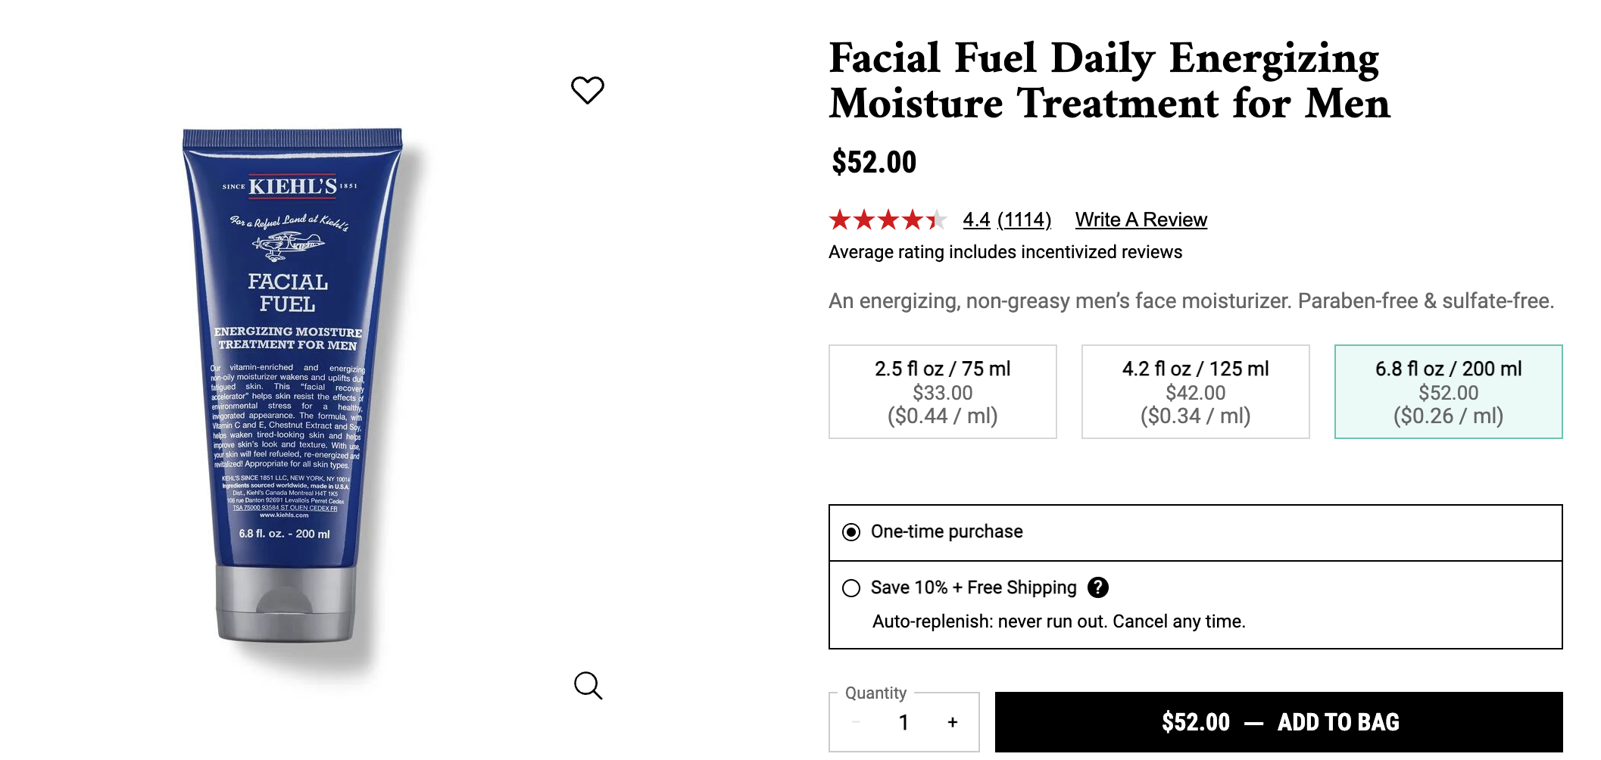Click the magnifier icon to zoom product image
Screen dimensions: 1601x760
coord(588,686)
